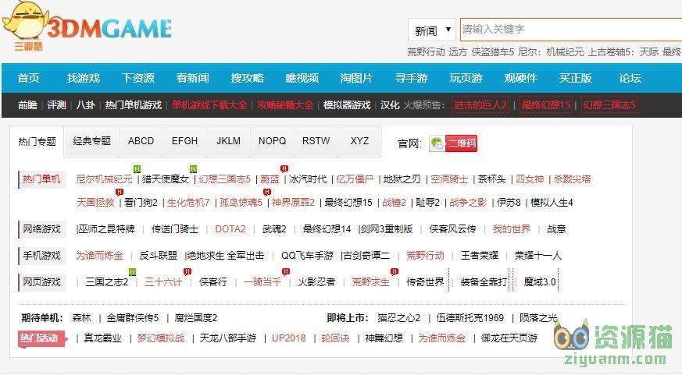Switch to the NOPQ tab
Image resolution: width=682 pixels, height=375 pixels.
click(273, 141)
